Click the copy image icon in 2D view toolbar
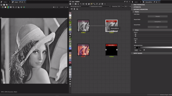 [x=7, y=5]
